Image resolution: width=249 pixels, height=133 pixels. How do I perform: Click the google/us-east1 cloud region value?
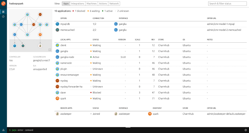(41, 60)
